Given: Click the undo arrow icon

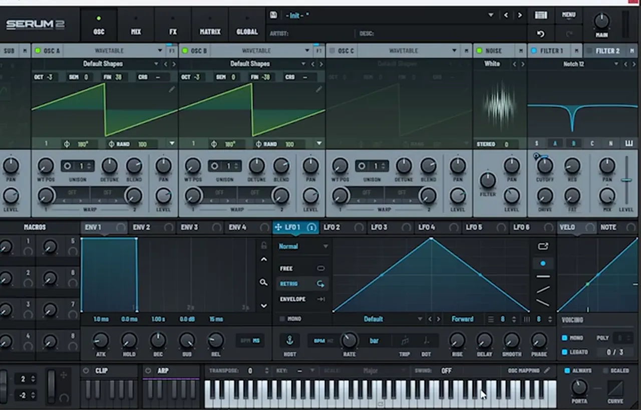Looking at the screenshot, I should pyautogui.click(x=540, y=34).
